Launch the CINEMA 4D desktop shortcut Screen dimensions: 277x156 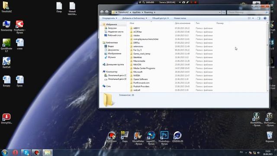point(177,137)
